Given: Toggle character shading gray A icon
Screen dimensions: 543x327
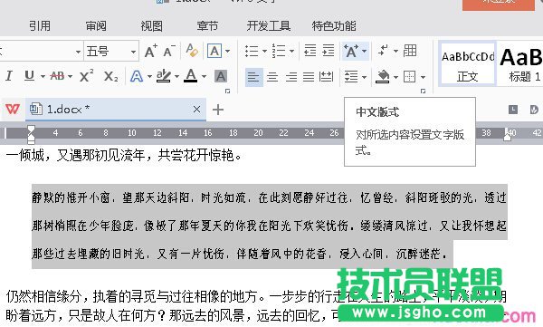Looking at the screenshot, I should tap(221, 76).
